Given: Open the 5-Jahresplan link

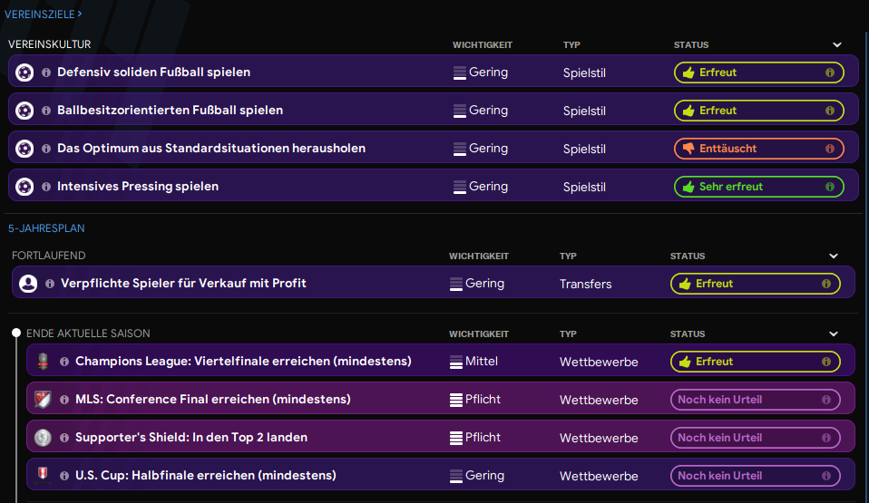Looking at the screenshot, I should 46,228.
